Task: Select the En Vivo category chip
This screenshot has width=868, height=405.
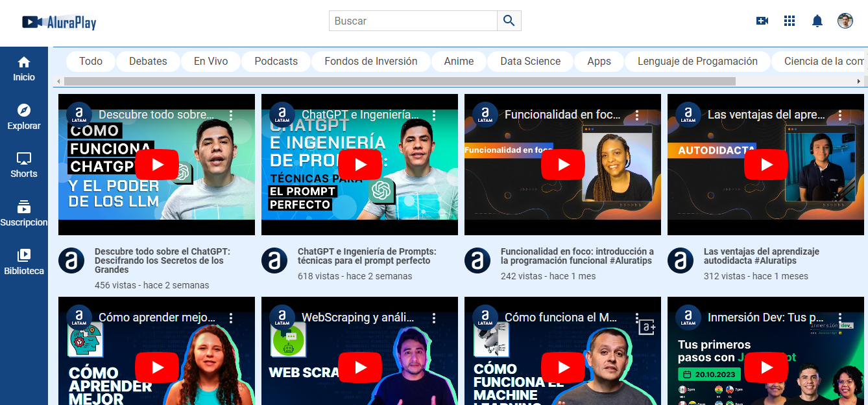Action: 211,61
